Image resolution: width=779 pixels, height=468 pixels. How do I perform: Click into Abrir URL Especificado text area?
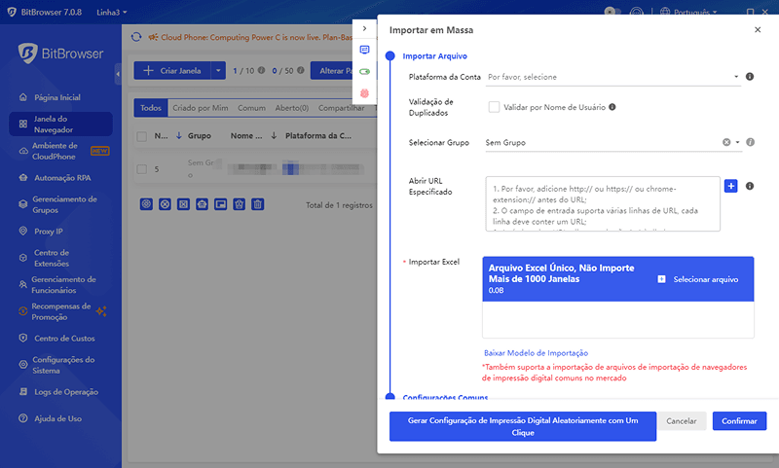[601, 202]
